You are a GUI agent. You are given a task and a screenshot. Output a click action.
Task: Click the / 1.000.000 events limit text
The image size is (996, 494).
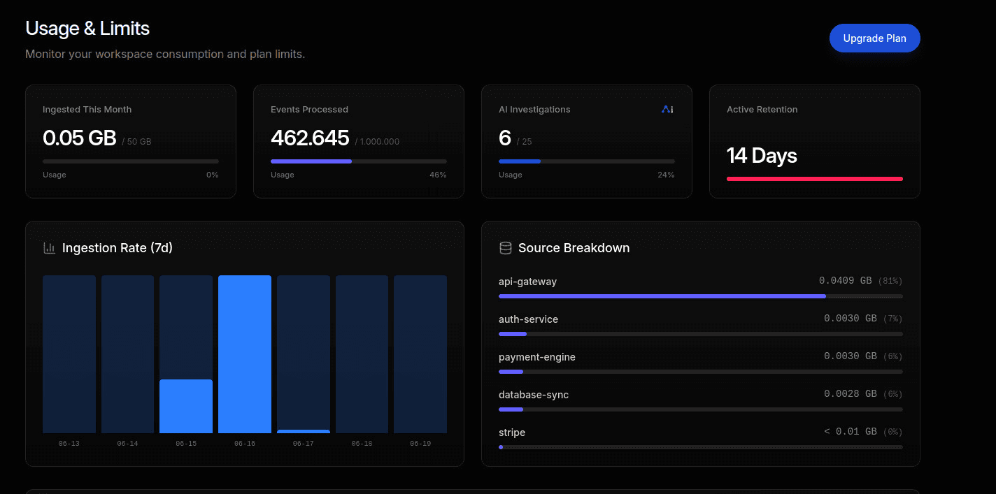377,142
